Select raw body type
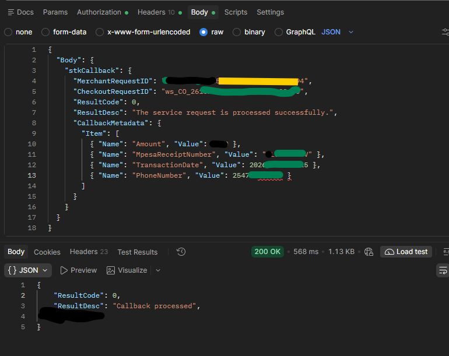 pyautogui.click(x=211, y=32)
